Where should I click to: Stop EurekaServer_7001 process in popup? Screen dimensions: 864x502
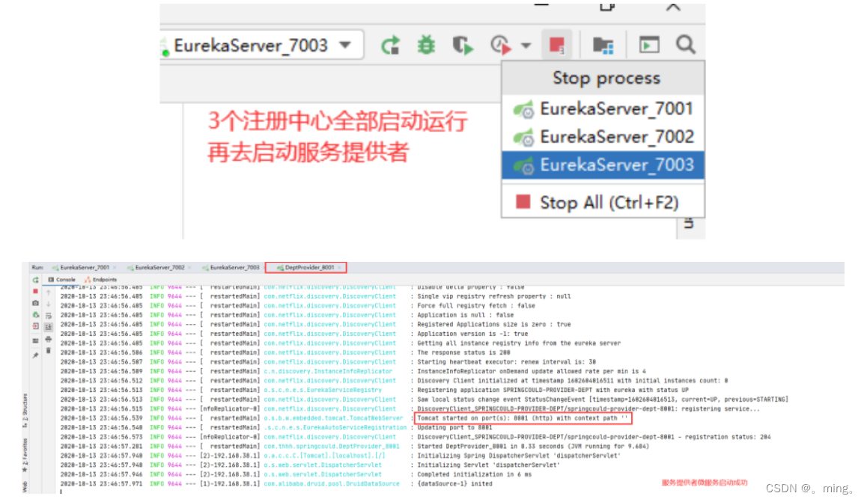point(603,109)
